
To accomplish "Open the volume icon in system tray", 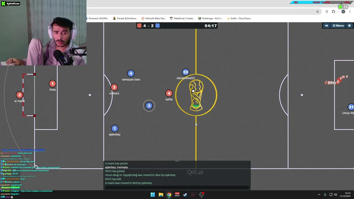I will point(335,195).
